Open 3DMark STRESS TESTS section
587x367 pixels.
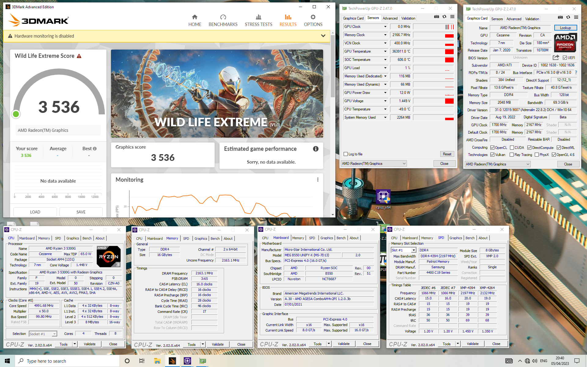[258, 20]
